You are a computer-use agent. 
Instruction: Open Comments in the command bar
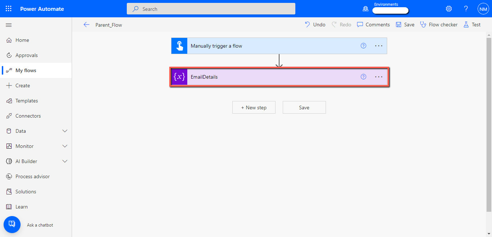point(374,25)
